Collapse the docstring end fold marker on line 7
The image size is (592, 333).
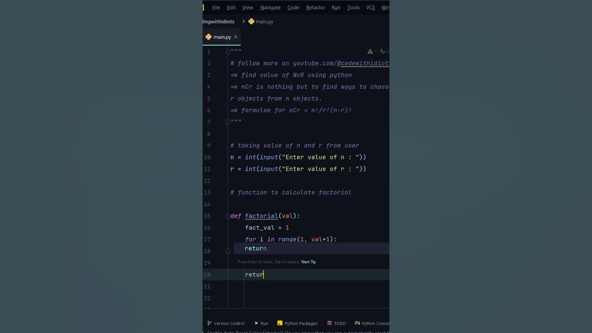(x=228, y=122)
